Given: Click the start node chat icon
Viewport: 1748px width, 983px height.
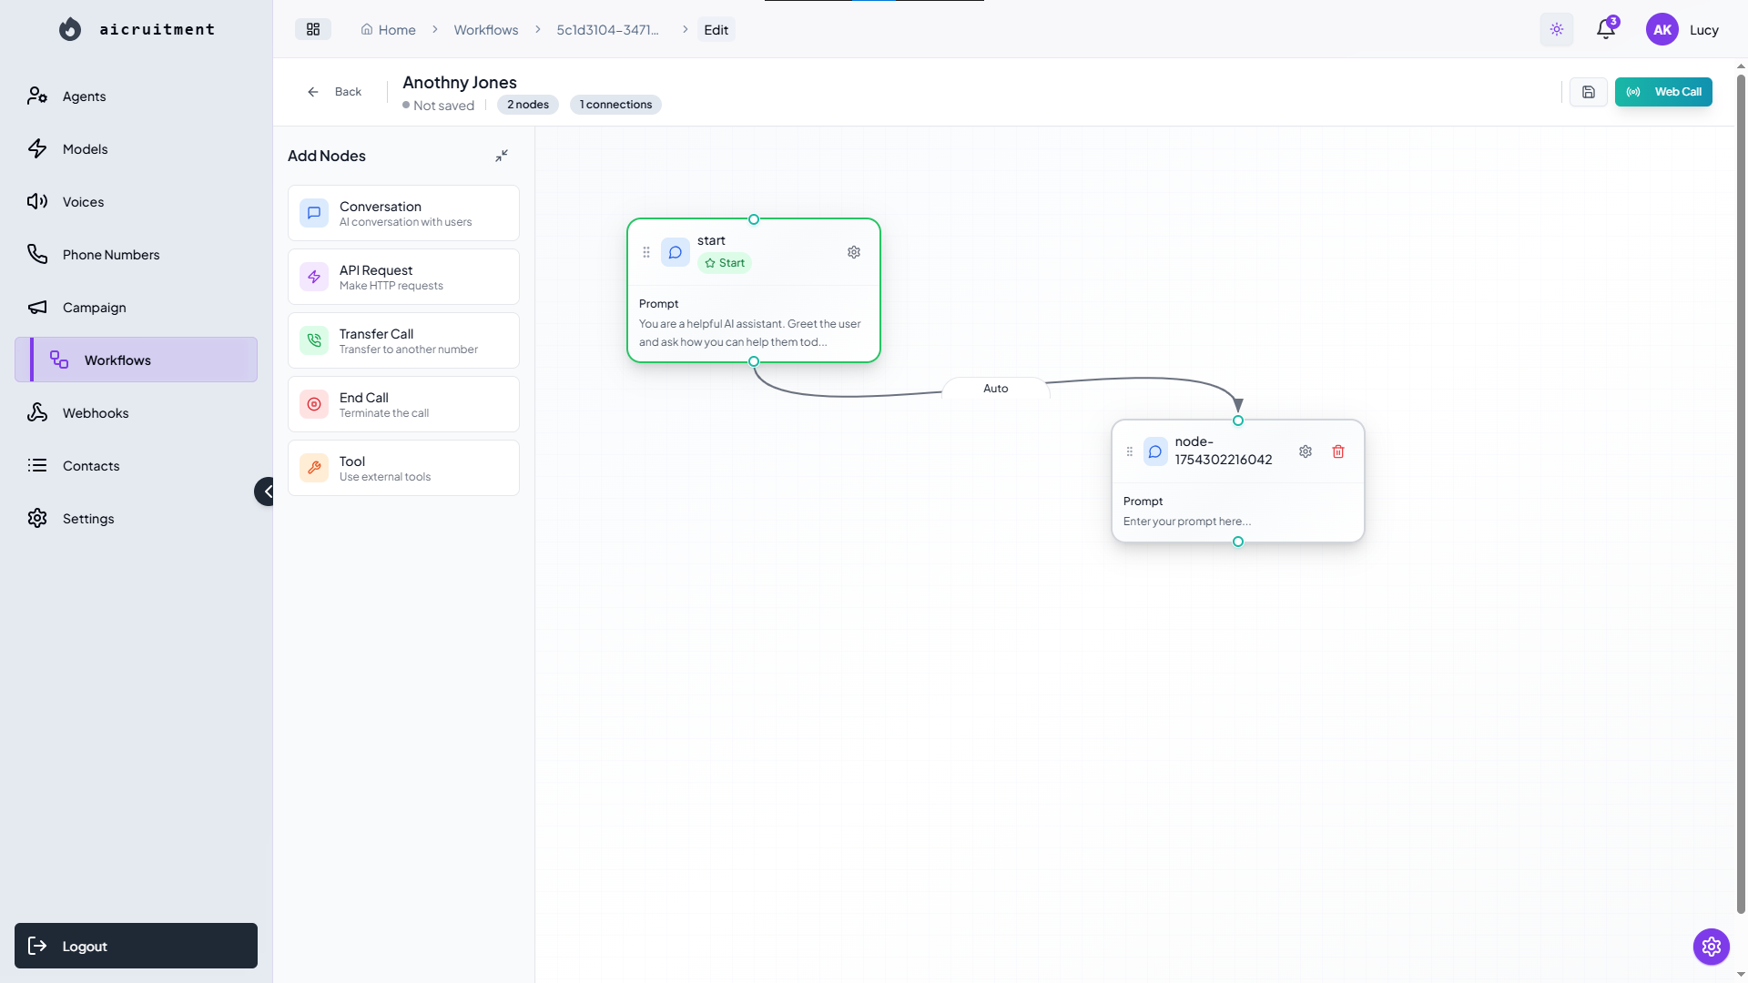Looking at the screenshot, I should [x=676, y=252].
